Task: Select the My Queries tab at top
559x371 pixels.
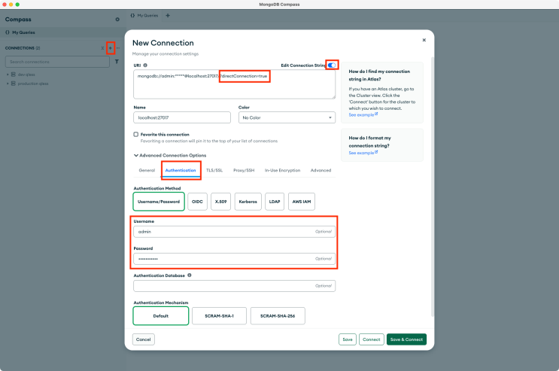Action: coord(144,15)
